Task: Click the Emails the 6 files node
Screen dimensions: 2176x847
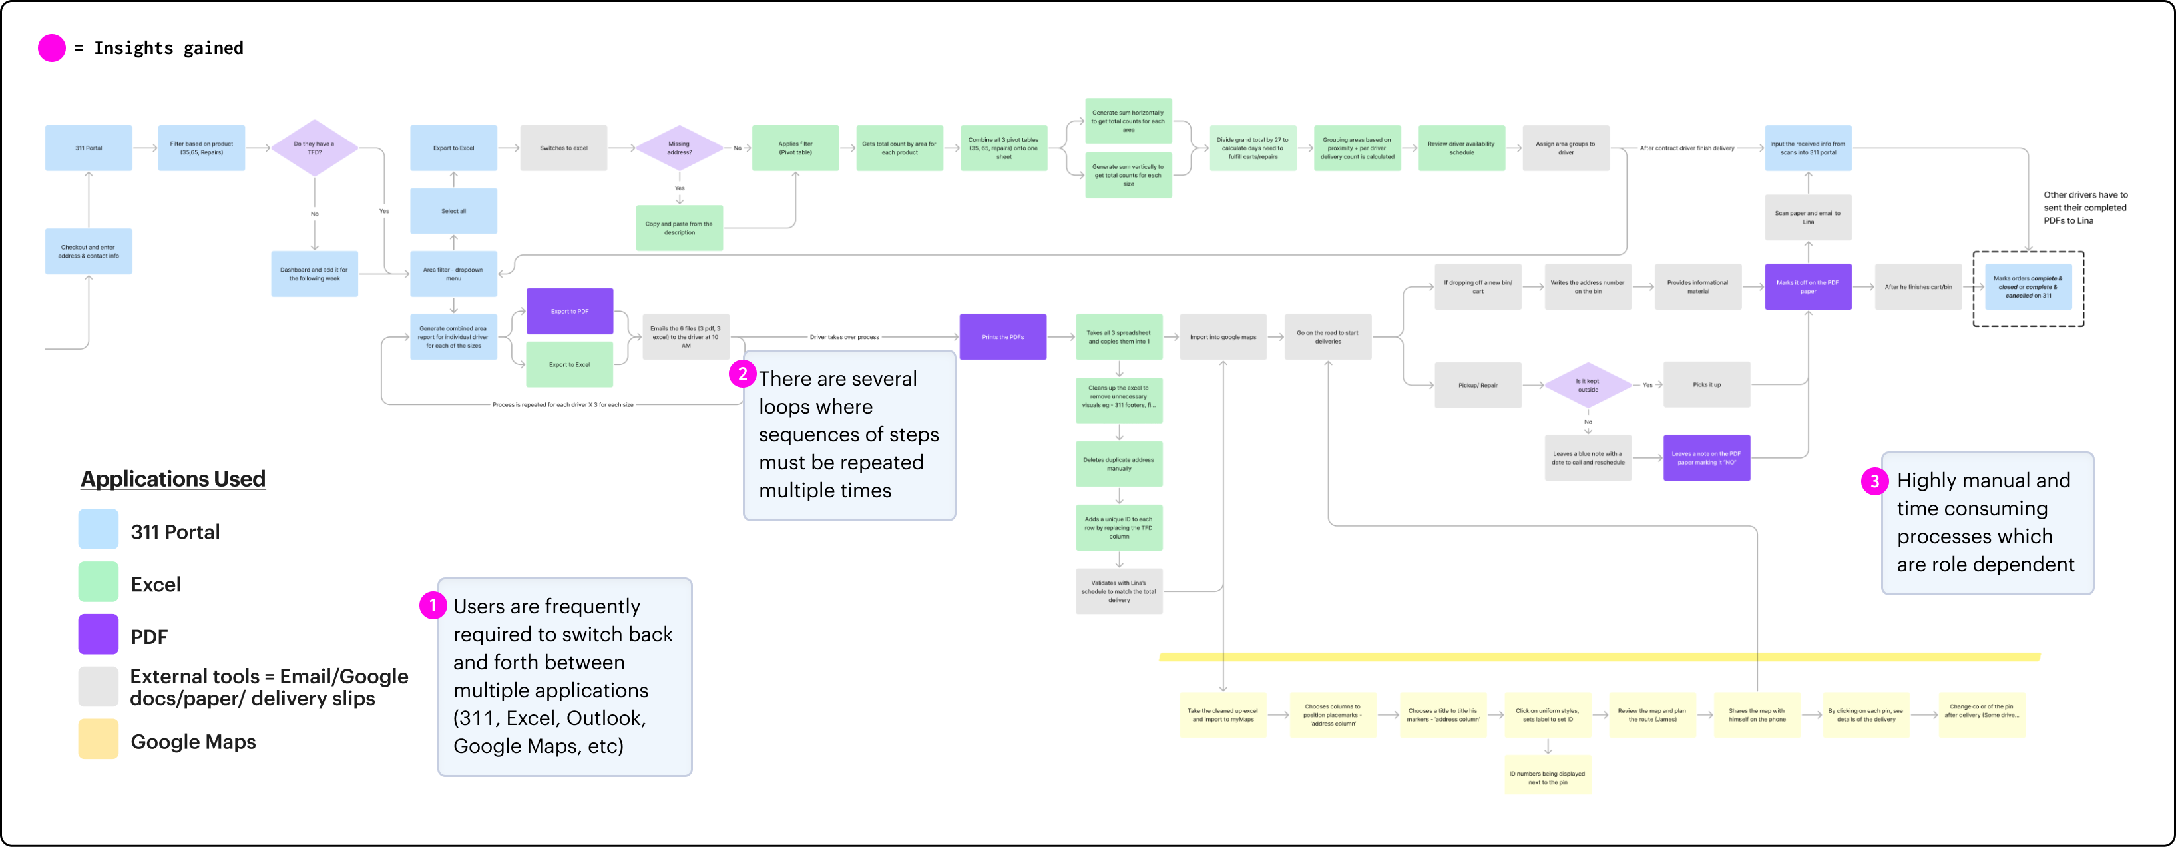Action: (x=685, y=336)
